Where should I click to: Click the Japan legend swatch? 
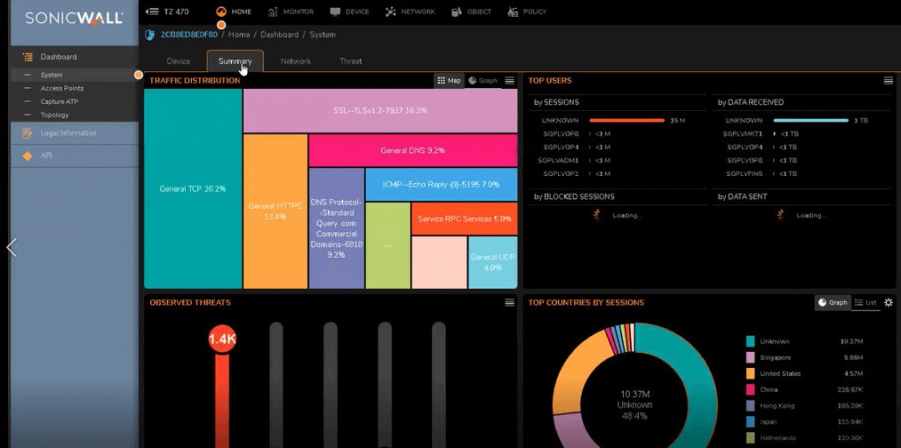[x=750, y=422]
